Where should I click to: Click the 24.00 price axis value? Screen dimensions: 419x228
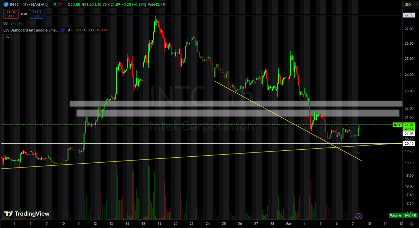(x=409, y=75)
